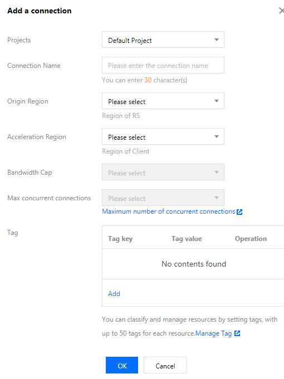Confirm with the OK button
The width and height of the screenshot is (284, 379).
tap(122, 366)
